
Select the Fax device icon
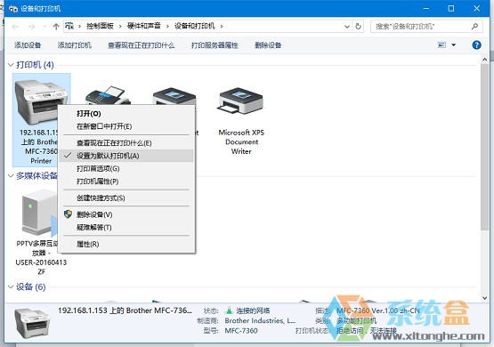click(x=108, y=95)
